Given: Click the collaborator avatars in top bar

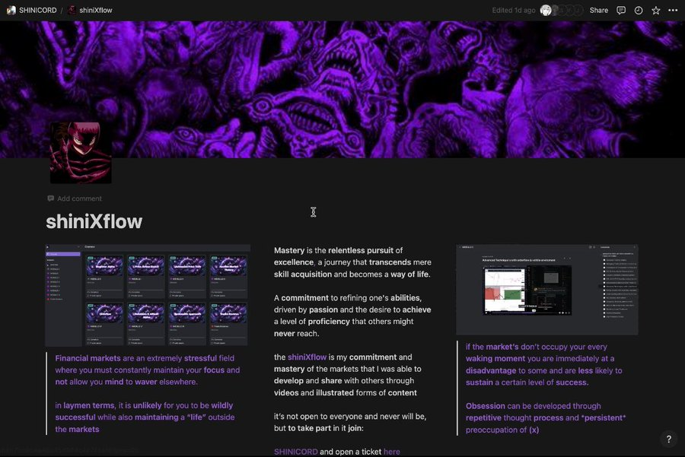Looking at the screenshot, I should 562,10.
